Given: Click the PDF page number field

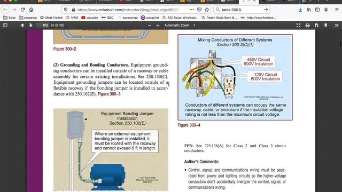Looking at the screenshot, I should pos(43,25).
